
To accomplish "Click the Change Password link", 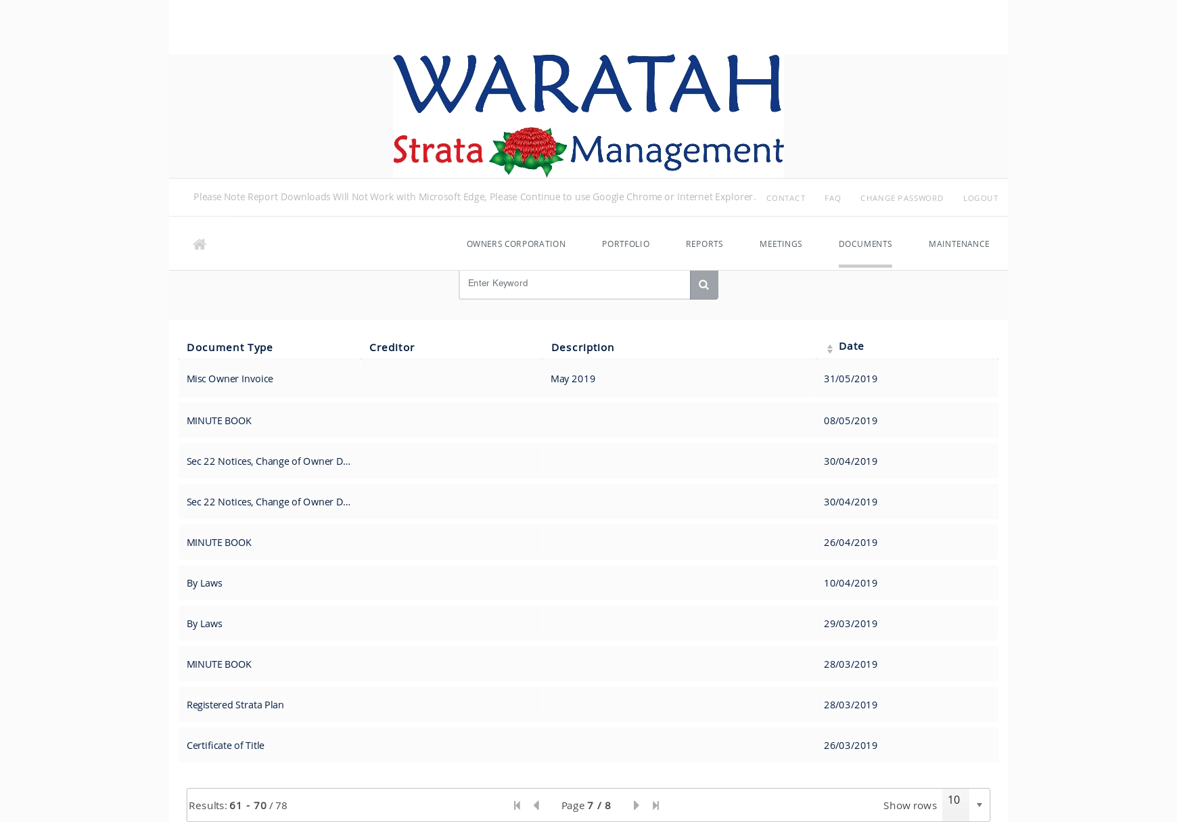I will [902, 198].
